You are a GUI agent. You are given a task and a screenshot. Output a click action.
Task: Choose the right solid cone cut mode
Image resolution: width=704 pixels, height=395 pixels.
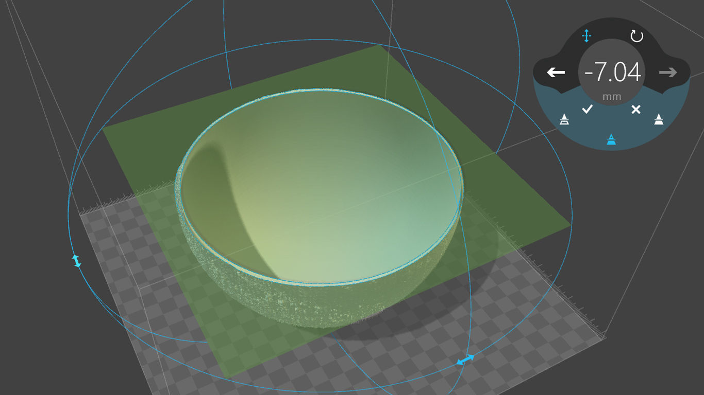click(659, 119)
